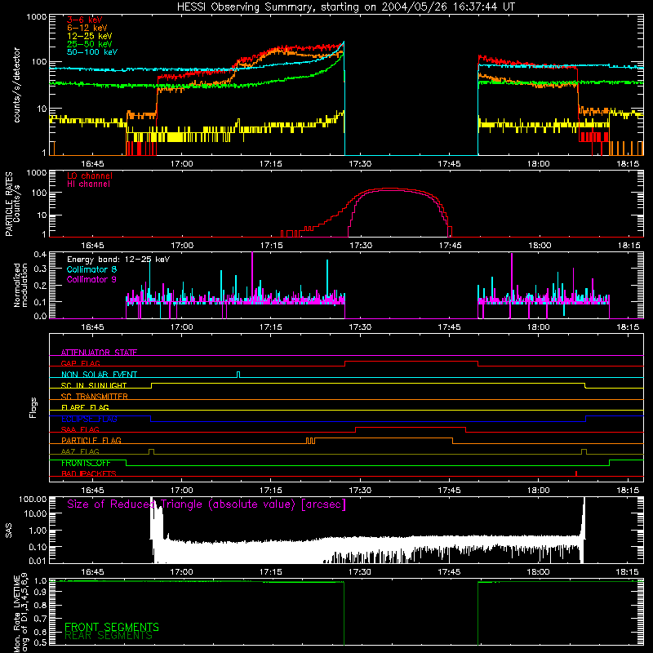Click the NON_SOLAR_EVENT pulse near 17:09
Screen dimensions: 653x653
[238, 374]
